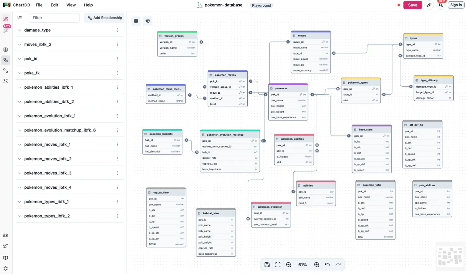Open the BETA AI wand tool in sidebar

pyautogui.click(x=6, y=31)
